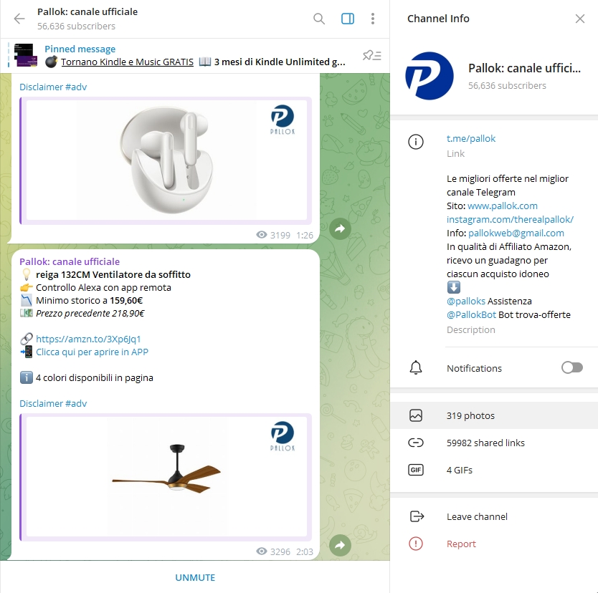Open Disclaimer link above earbuds image
The width and height of the screenshot is (598, 593).
pos(41,87)
